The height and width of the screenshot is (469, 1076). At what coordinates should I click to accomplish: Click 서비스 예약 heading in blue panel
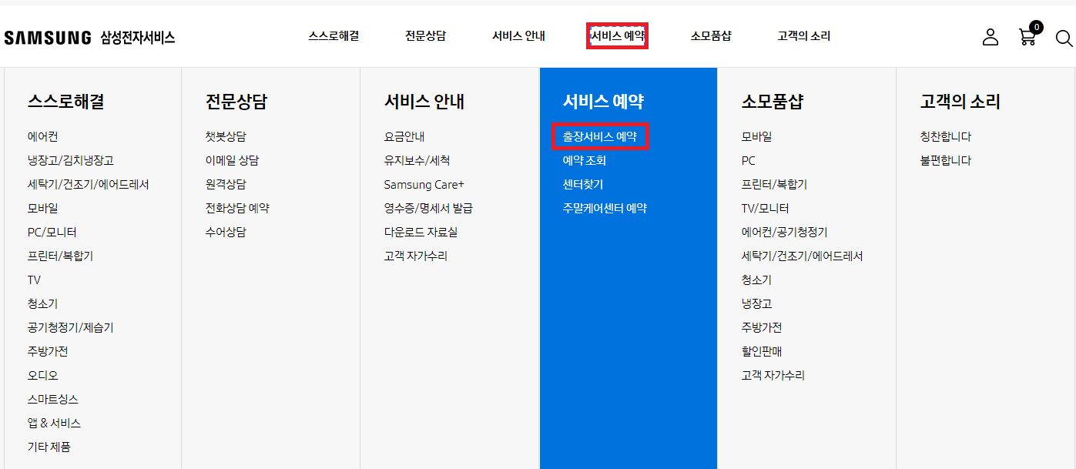click(603, 102)
